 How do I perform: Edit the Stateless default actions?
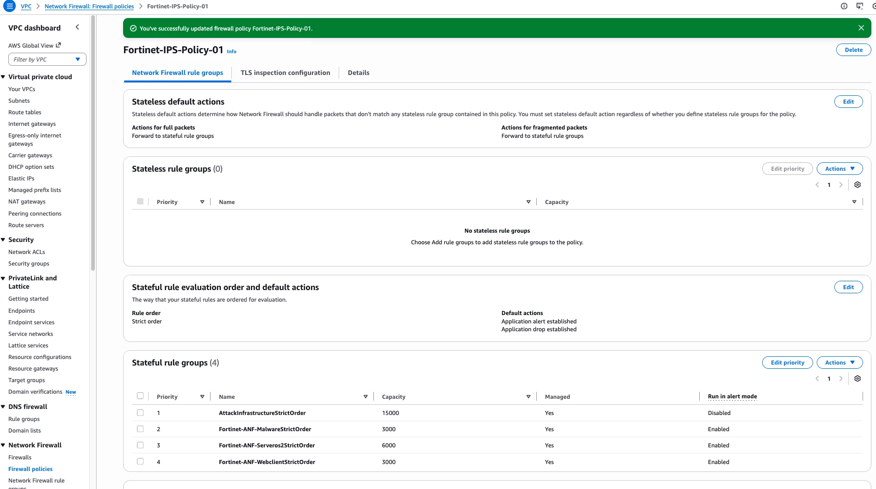point(848,102)
